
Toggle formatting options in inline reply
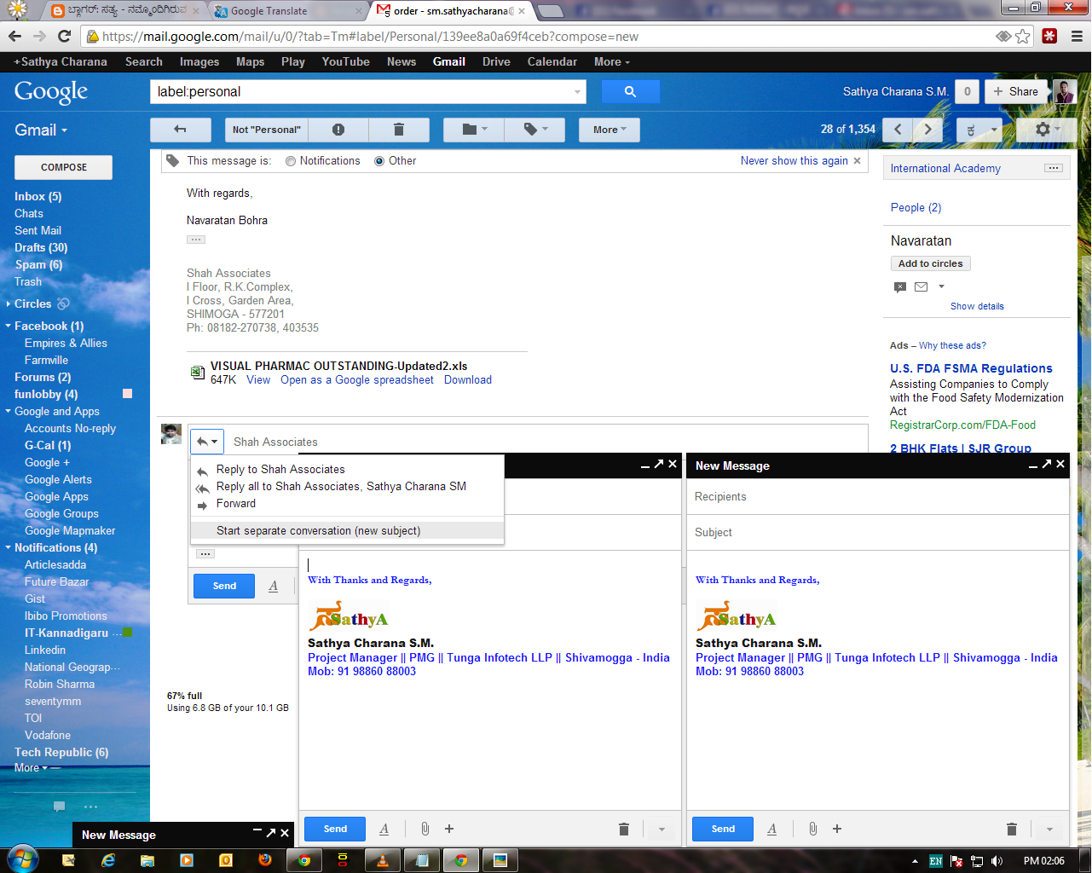(x=273, y=586)
